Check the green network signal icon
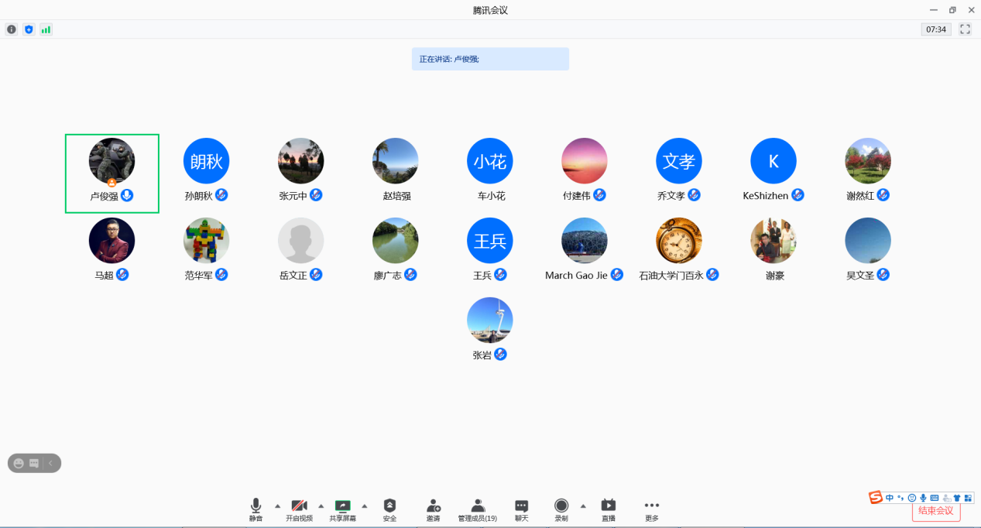 pyautogui.click(x=46, y=29)
